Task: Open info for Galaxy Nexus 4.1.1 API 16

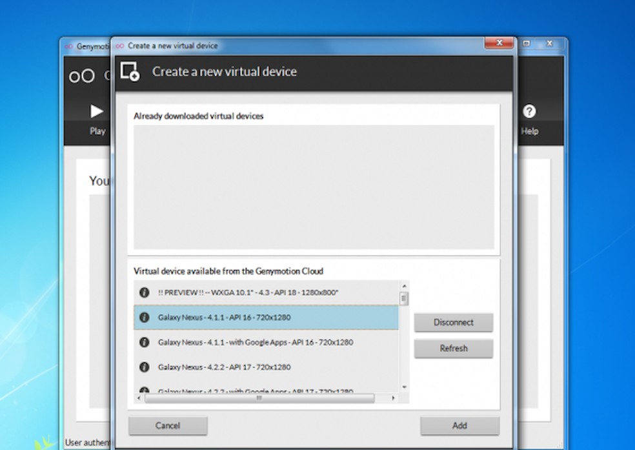Action: [x=144, y=317]
